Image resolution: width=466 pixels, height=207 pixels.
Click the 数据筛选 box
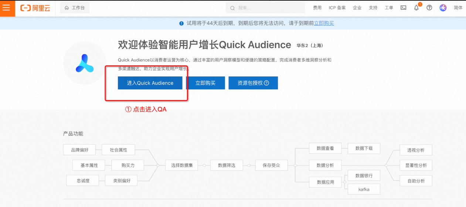(x=227, y=165)
